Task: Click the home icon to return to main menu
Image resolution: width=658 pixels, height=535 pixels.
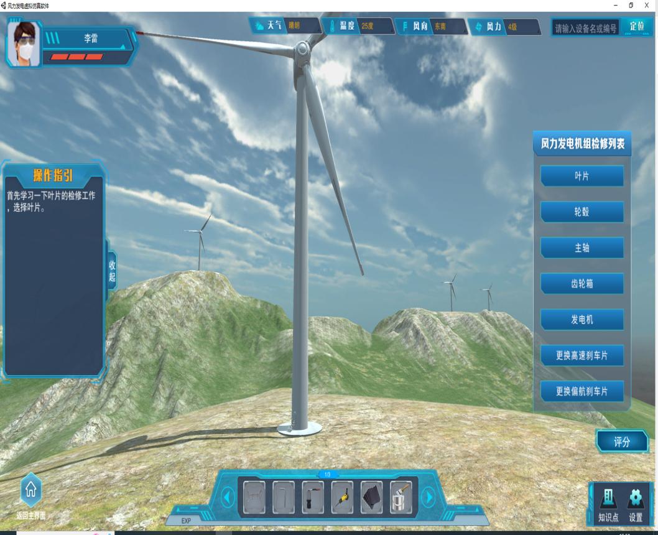Action: 31,491
